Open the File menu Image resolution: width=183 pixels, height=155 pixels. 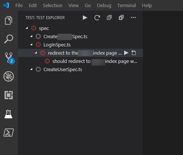point(19,6)
